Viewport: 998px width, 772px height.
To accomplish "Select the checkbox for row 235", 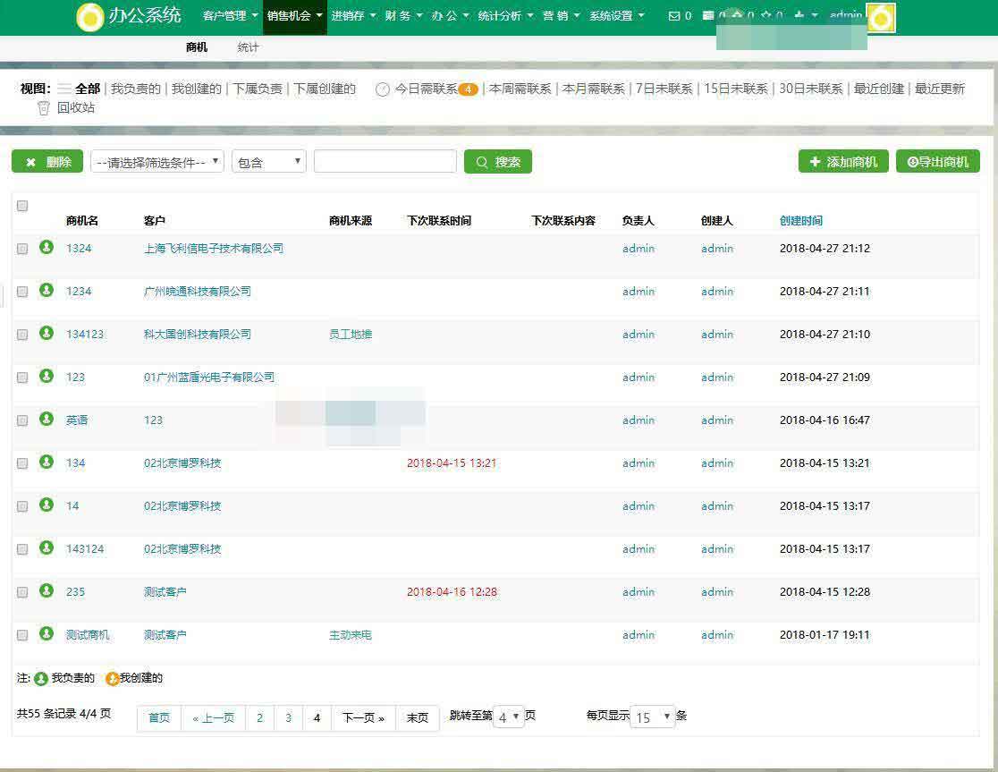I will tap(22, 592).
